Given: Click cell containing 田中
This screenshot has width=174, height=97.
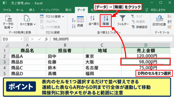Looking at the screenshot, I should pyautogui.click(x=65, y=56).
